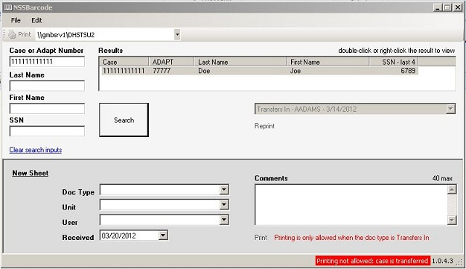Open the Received date picker arrow
Viewport: 466px width, 269px height.
[x=163, y=235]
